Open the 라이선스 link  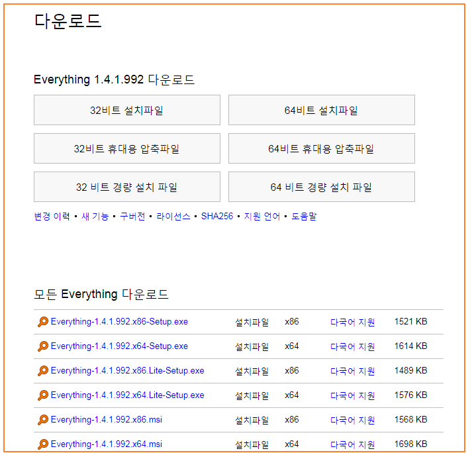[173, 216]
